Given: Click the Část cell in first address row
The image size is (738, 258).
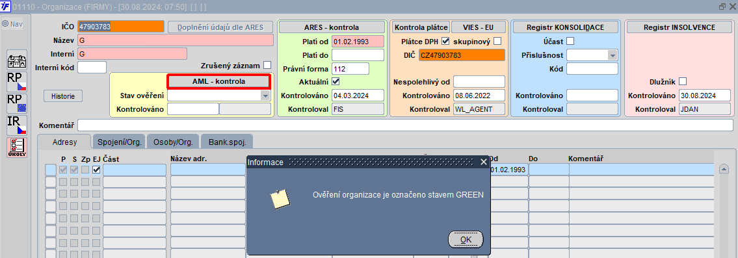Looking at the screenshot, I should click(x=135, y=170).
